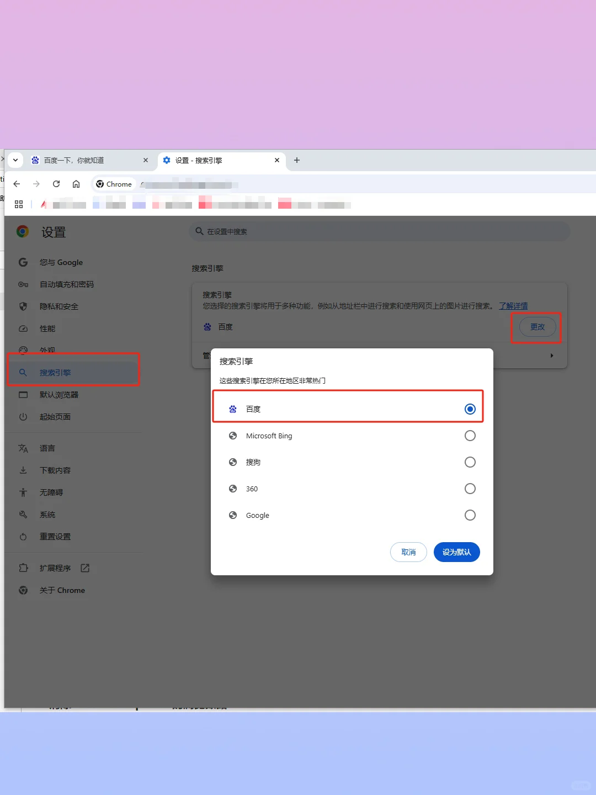Image resolution: width=596 pixels, height=795 pixels.
Task: Select the 下载内容 sidebar item
Action: pos(55,470)
